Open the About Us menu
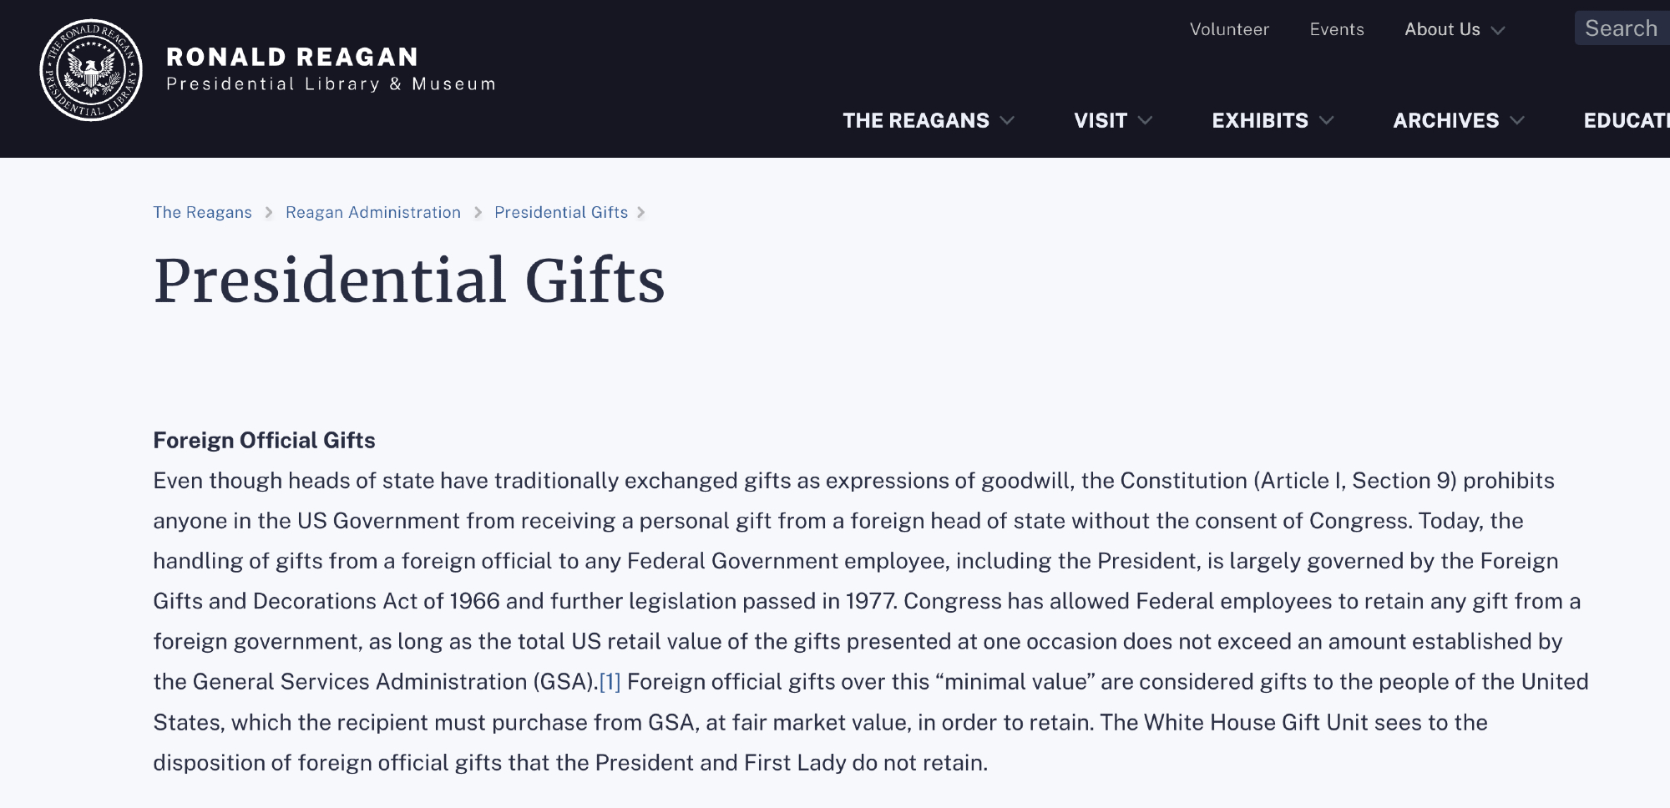 [1442, 29]
